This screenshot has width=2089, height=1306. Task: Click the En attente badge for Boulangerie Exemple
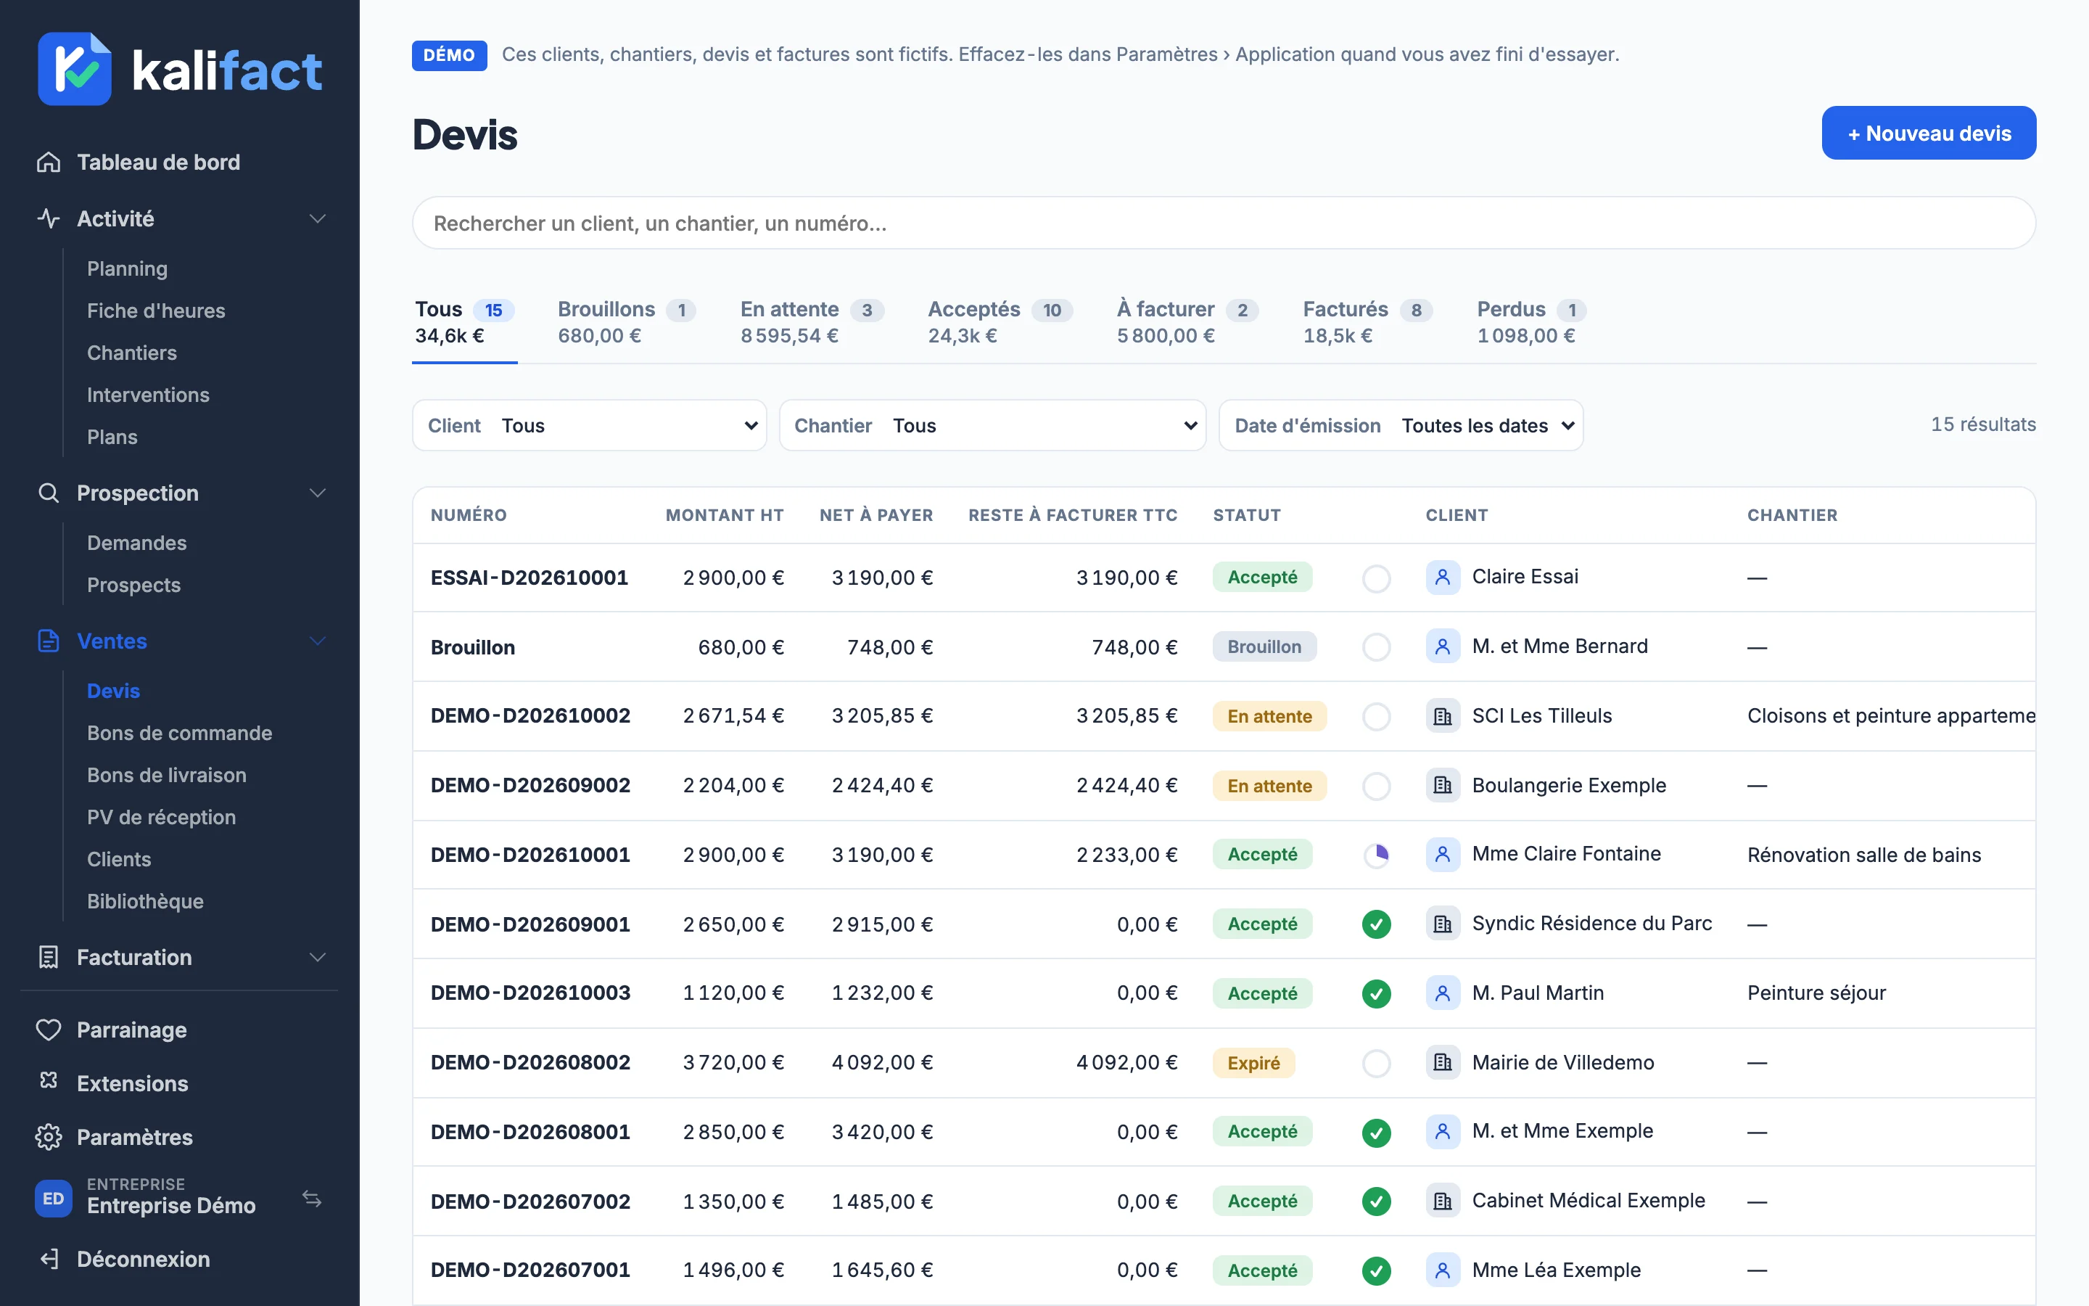[1269, 786]
